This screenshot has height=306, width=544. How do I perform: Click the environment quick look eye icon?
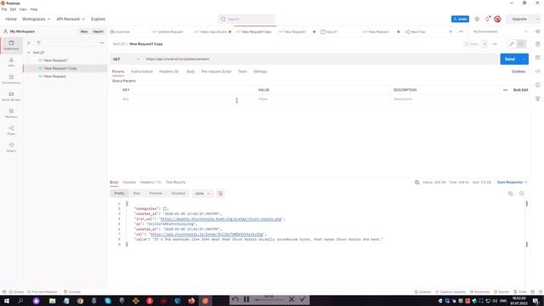click(x=537, y=31)
